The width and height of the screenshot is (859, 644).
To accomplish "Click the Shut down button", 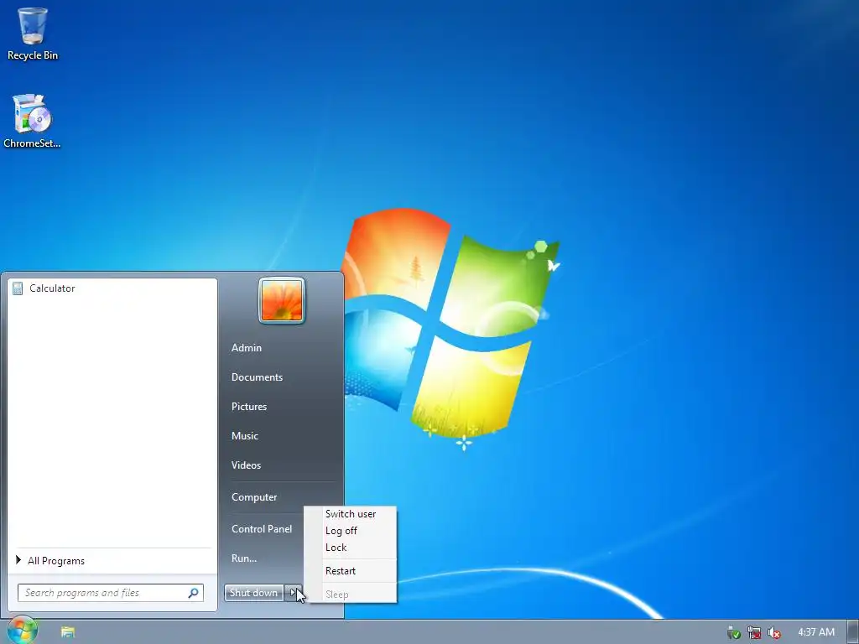I will tap(253, 593).
